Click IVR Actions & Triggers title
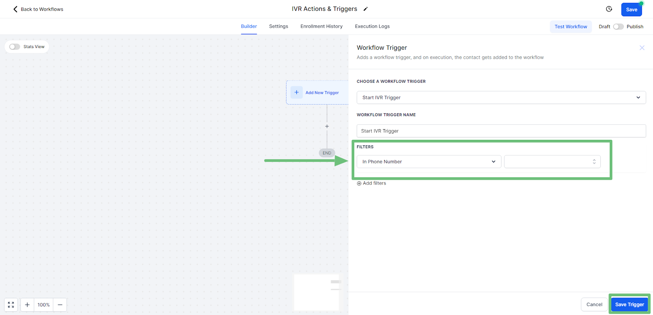The image size is (653, 315). [324, 9]
